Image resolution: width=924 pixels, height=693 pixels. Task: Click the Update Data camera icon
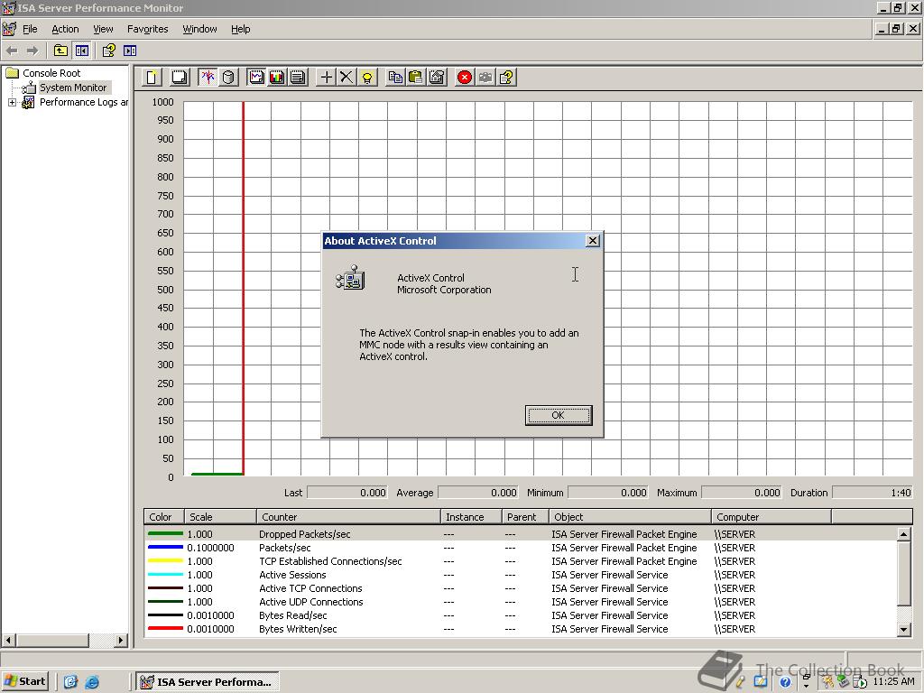[485, 78]
